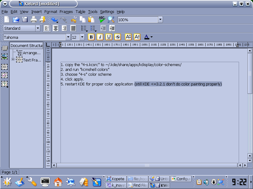
Task: Click the magnifier find icon
Action: point(111,19)
